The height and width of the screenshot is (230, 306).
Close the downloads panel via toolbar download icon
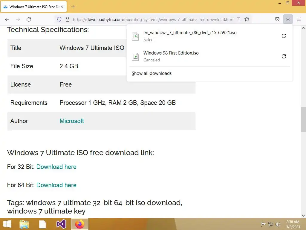[288, 19]
